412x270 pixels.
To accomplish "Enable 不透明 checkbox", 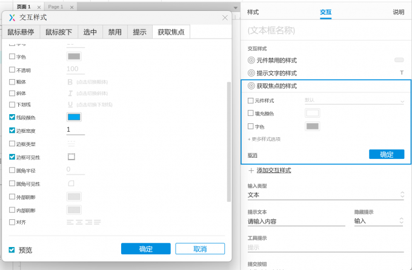I will pos(12,69).
